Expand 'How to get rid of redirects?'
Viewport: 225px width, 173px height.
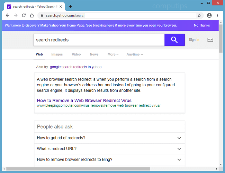(109, 138)
